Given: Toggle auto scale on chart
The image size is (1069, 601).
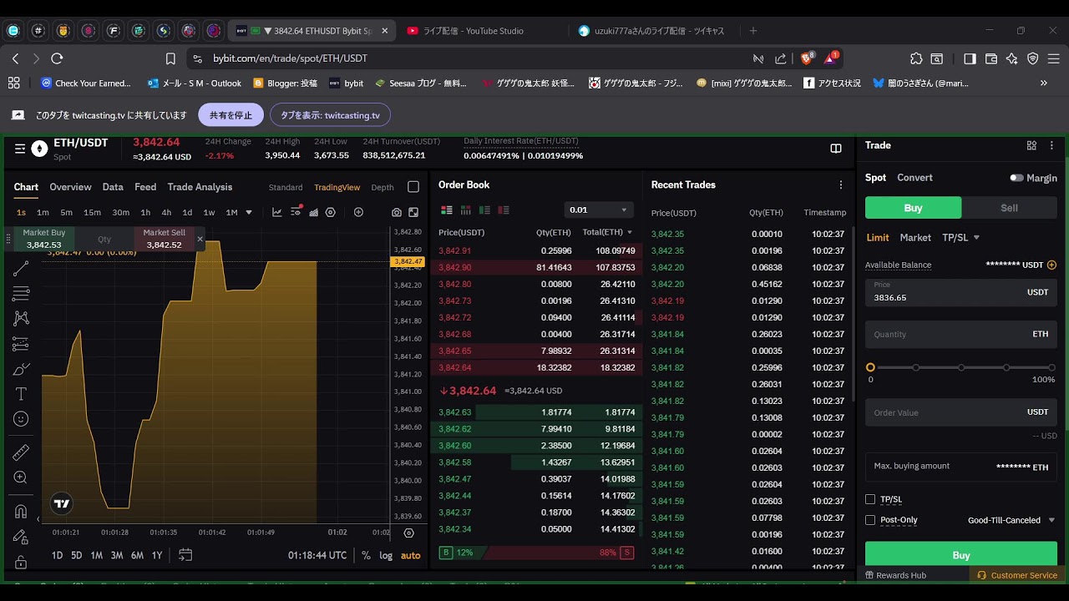Looking at the screenshot, I should pos(411,555).
